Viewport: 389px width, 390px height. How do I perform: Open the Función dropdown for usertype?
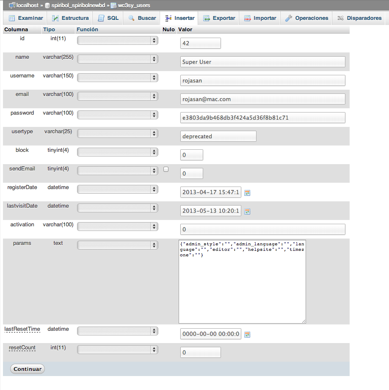pos(118,134)
